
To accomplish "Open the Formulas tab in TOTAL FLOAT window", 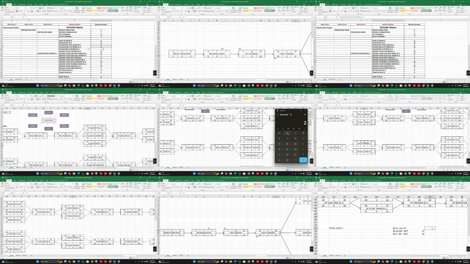I will [343, 180].
